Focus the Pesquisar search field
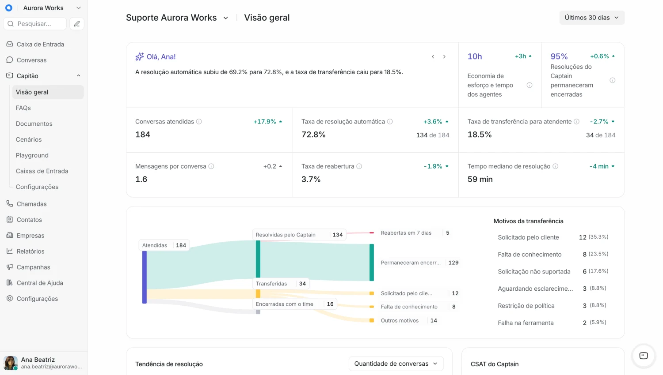Viewport: 663px width, 375px height. [35, 24]
